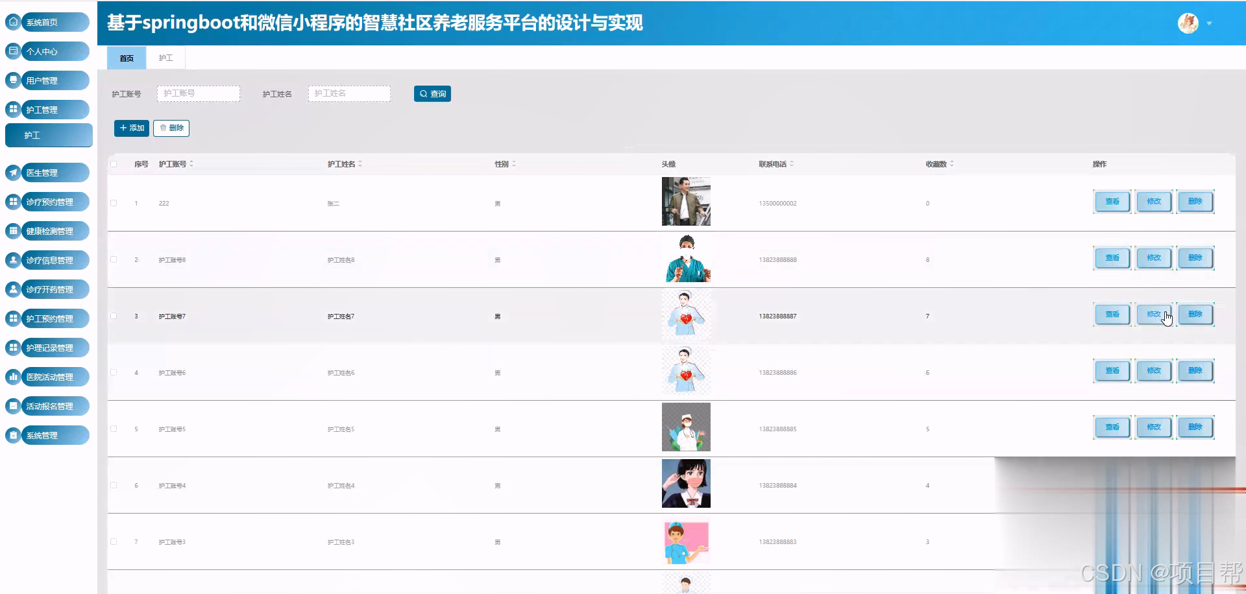Click the 护工管理 grid icon
Screen dimensions: 1246x594
click(13, 109)
